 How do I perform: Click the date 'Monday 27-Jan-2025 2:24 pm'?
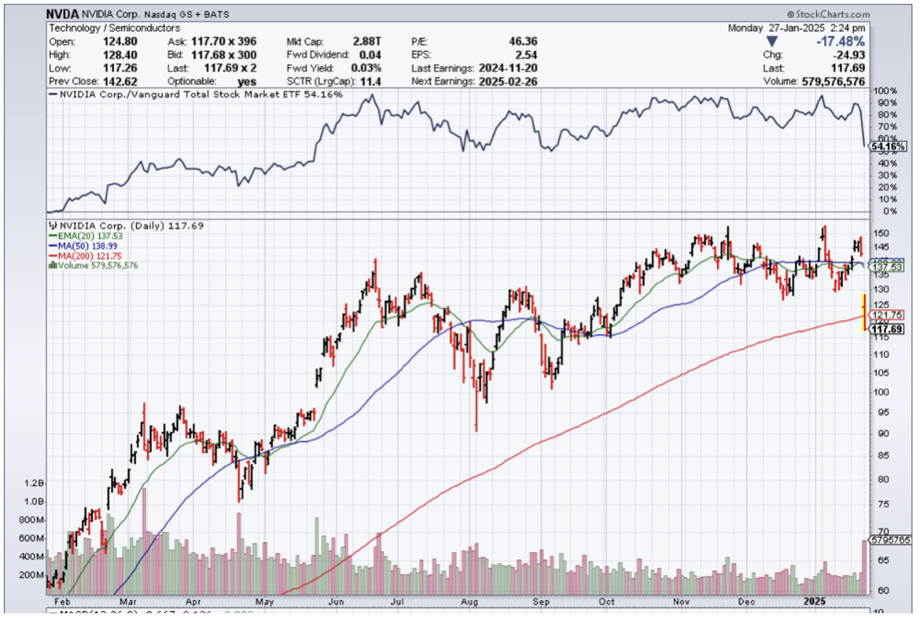(x=797, y=27)
